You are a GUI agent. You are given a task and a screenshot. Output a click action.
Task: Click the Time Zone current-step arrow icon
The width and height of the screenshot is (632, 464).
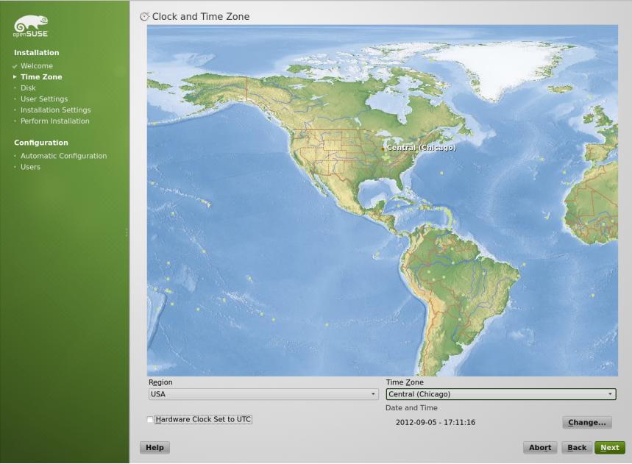tap(15, 76)
